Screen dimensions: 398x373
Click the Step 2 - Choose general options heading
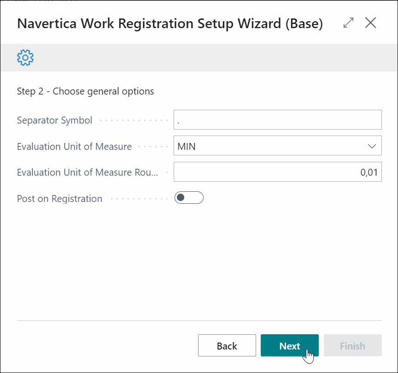click(85, 91)
